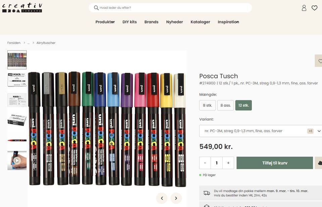Open the Nyheder menu item
Viewport: 322px width, 207px height.
174,22
